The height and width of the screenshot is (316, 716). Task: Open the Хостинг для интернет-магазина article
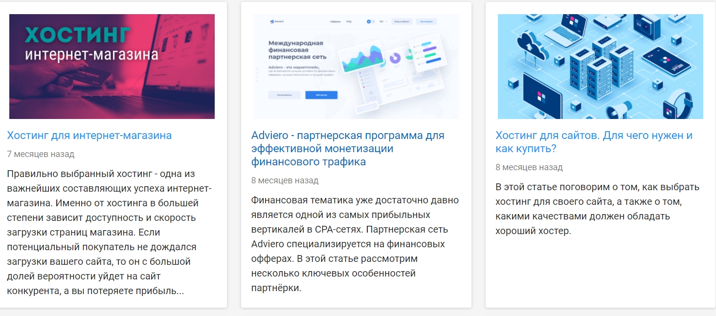(89, 135)
